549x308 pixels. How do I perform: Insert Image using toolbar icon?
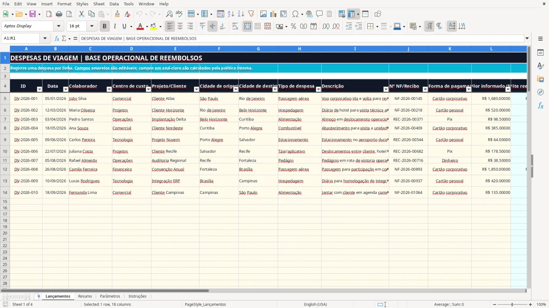[264, 14]
